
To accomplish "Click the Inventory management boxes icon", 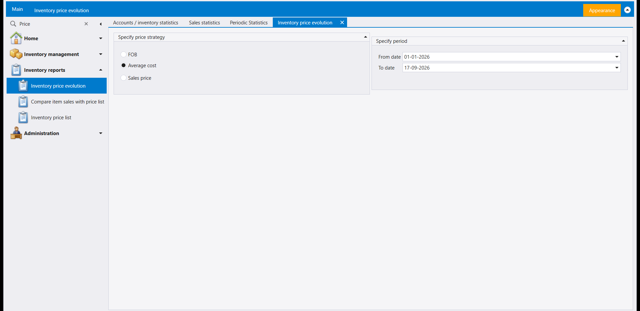I will point(16,54).
